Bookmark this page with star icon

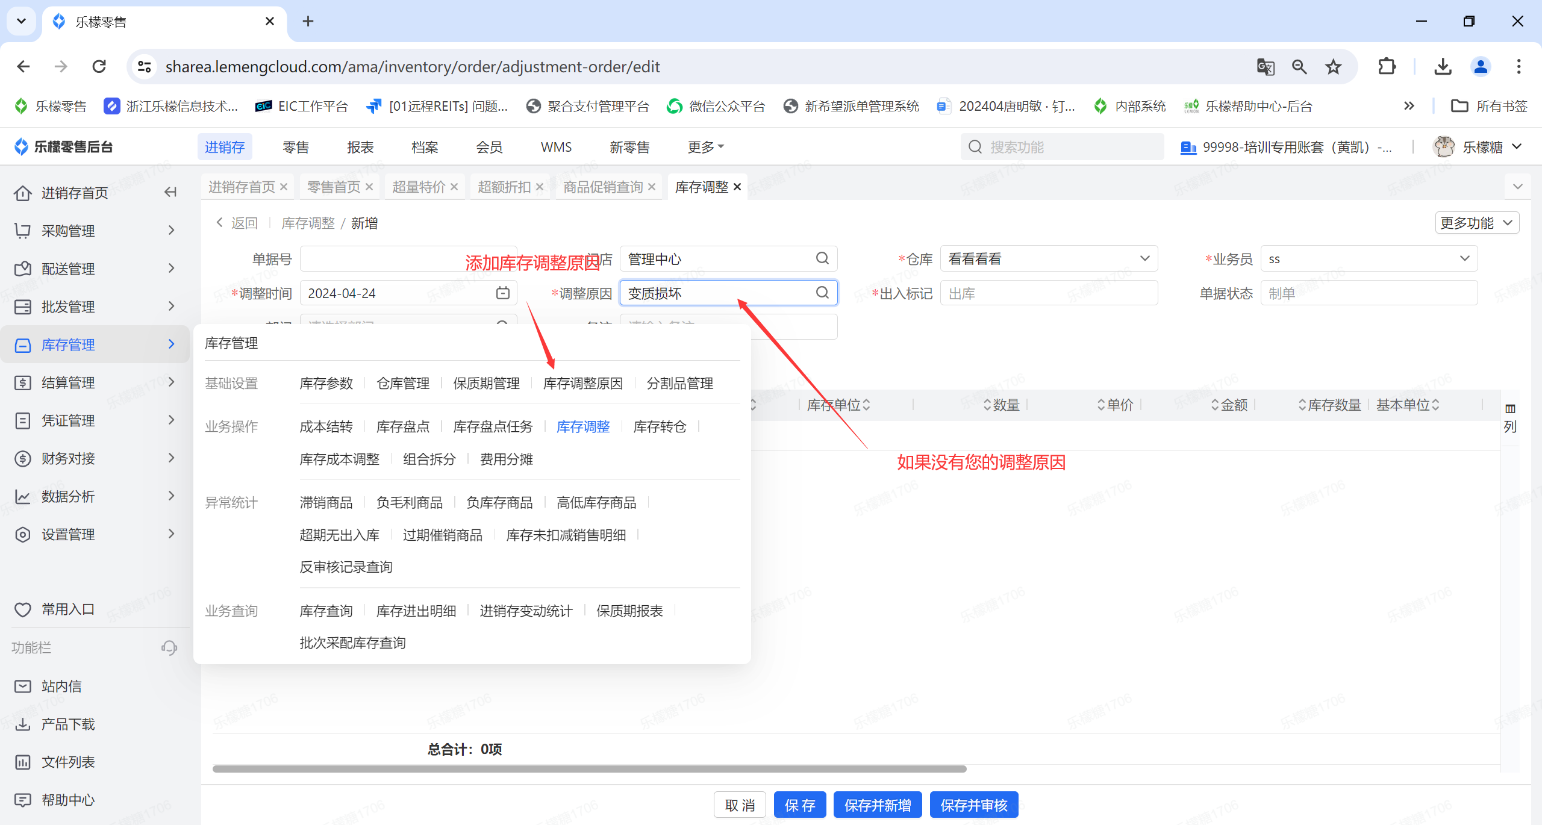[x=1334, y=67]
